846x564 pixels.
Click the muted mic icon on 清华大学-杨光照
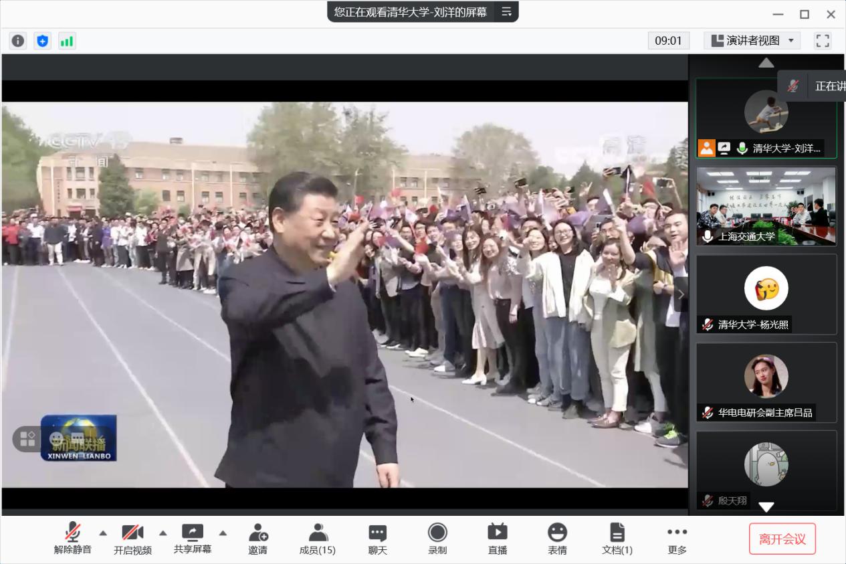click(x=708, y=325)
